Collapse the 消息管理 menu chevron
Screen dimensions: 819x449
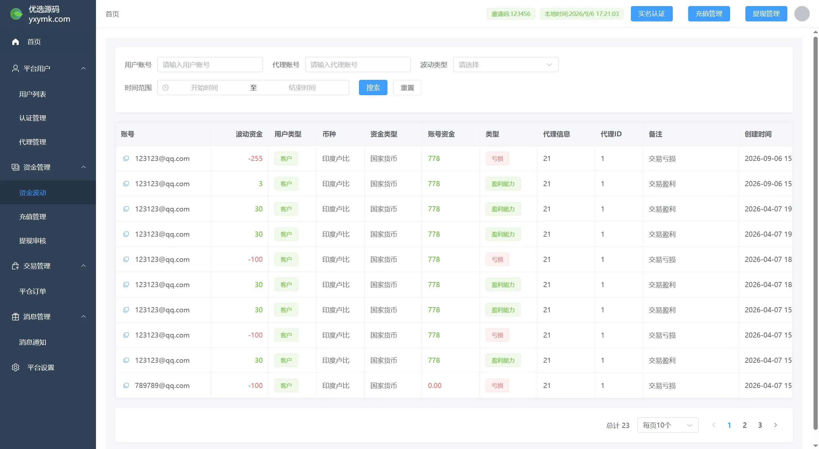pyautogui.click(x=83, y=316)
